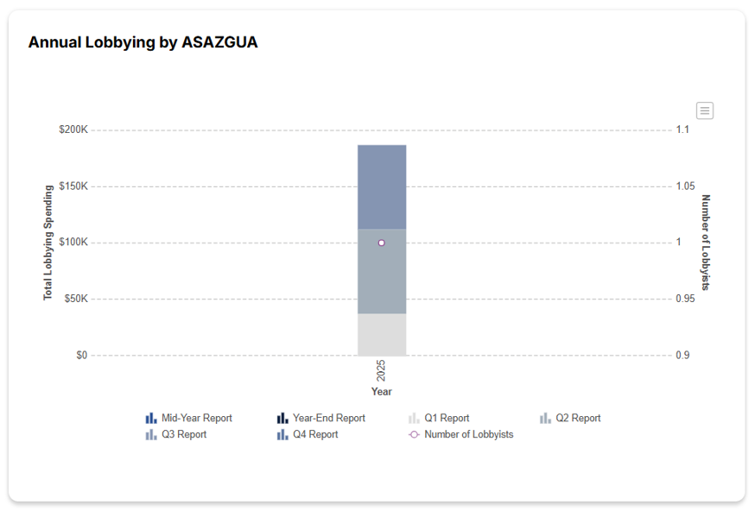Select the top Q3 segment of the 2025 bar
The width and height of the screenshot is (755, 511).
tap(382, 186)
